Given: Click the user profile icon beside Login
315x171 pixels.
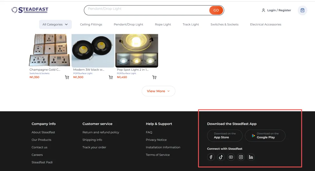Looking at the screenshot, I should pos(263,10).
